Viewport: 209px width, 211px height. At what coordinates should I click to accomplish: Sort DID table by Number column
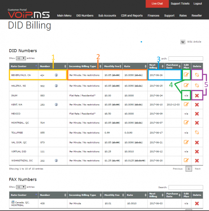click(x=53, y=66)
